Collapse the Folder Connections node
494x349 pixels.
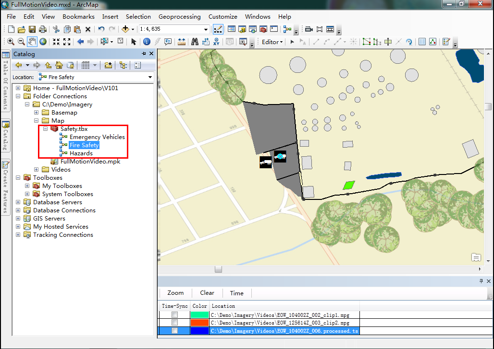click(18, 96)
